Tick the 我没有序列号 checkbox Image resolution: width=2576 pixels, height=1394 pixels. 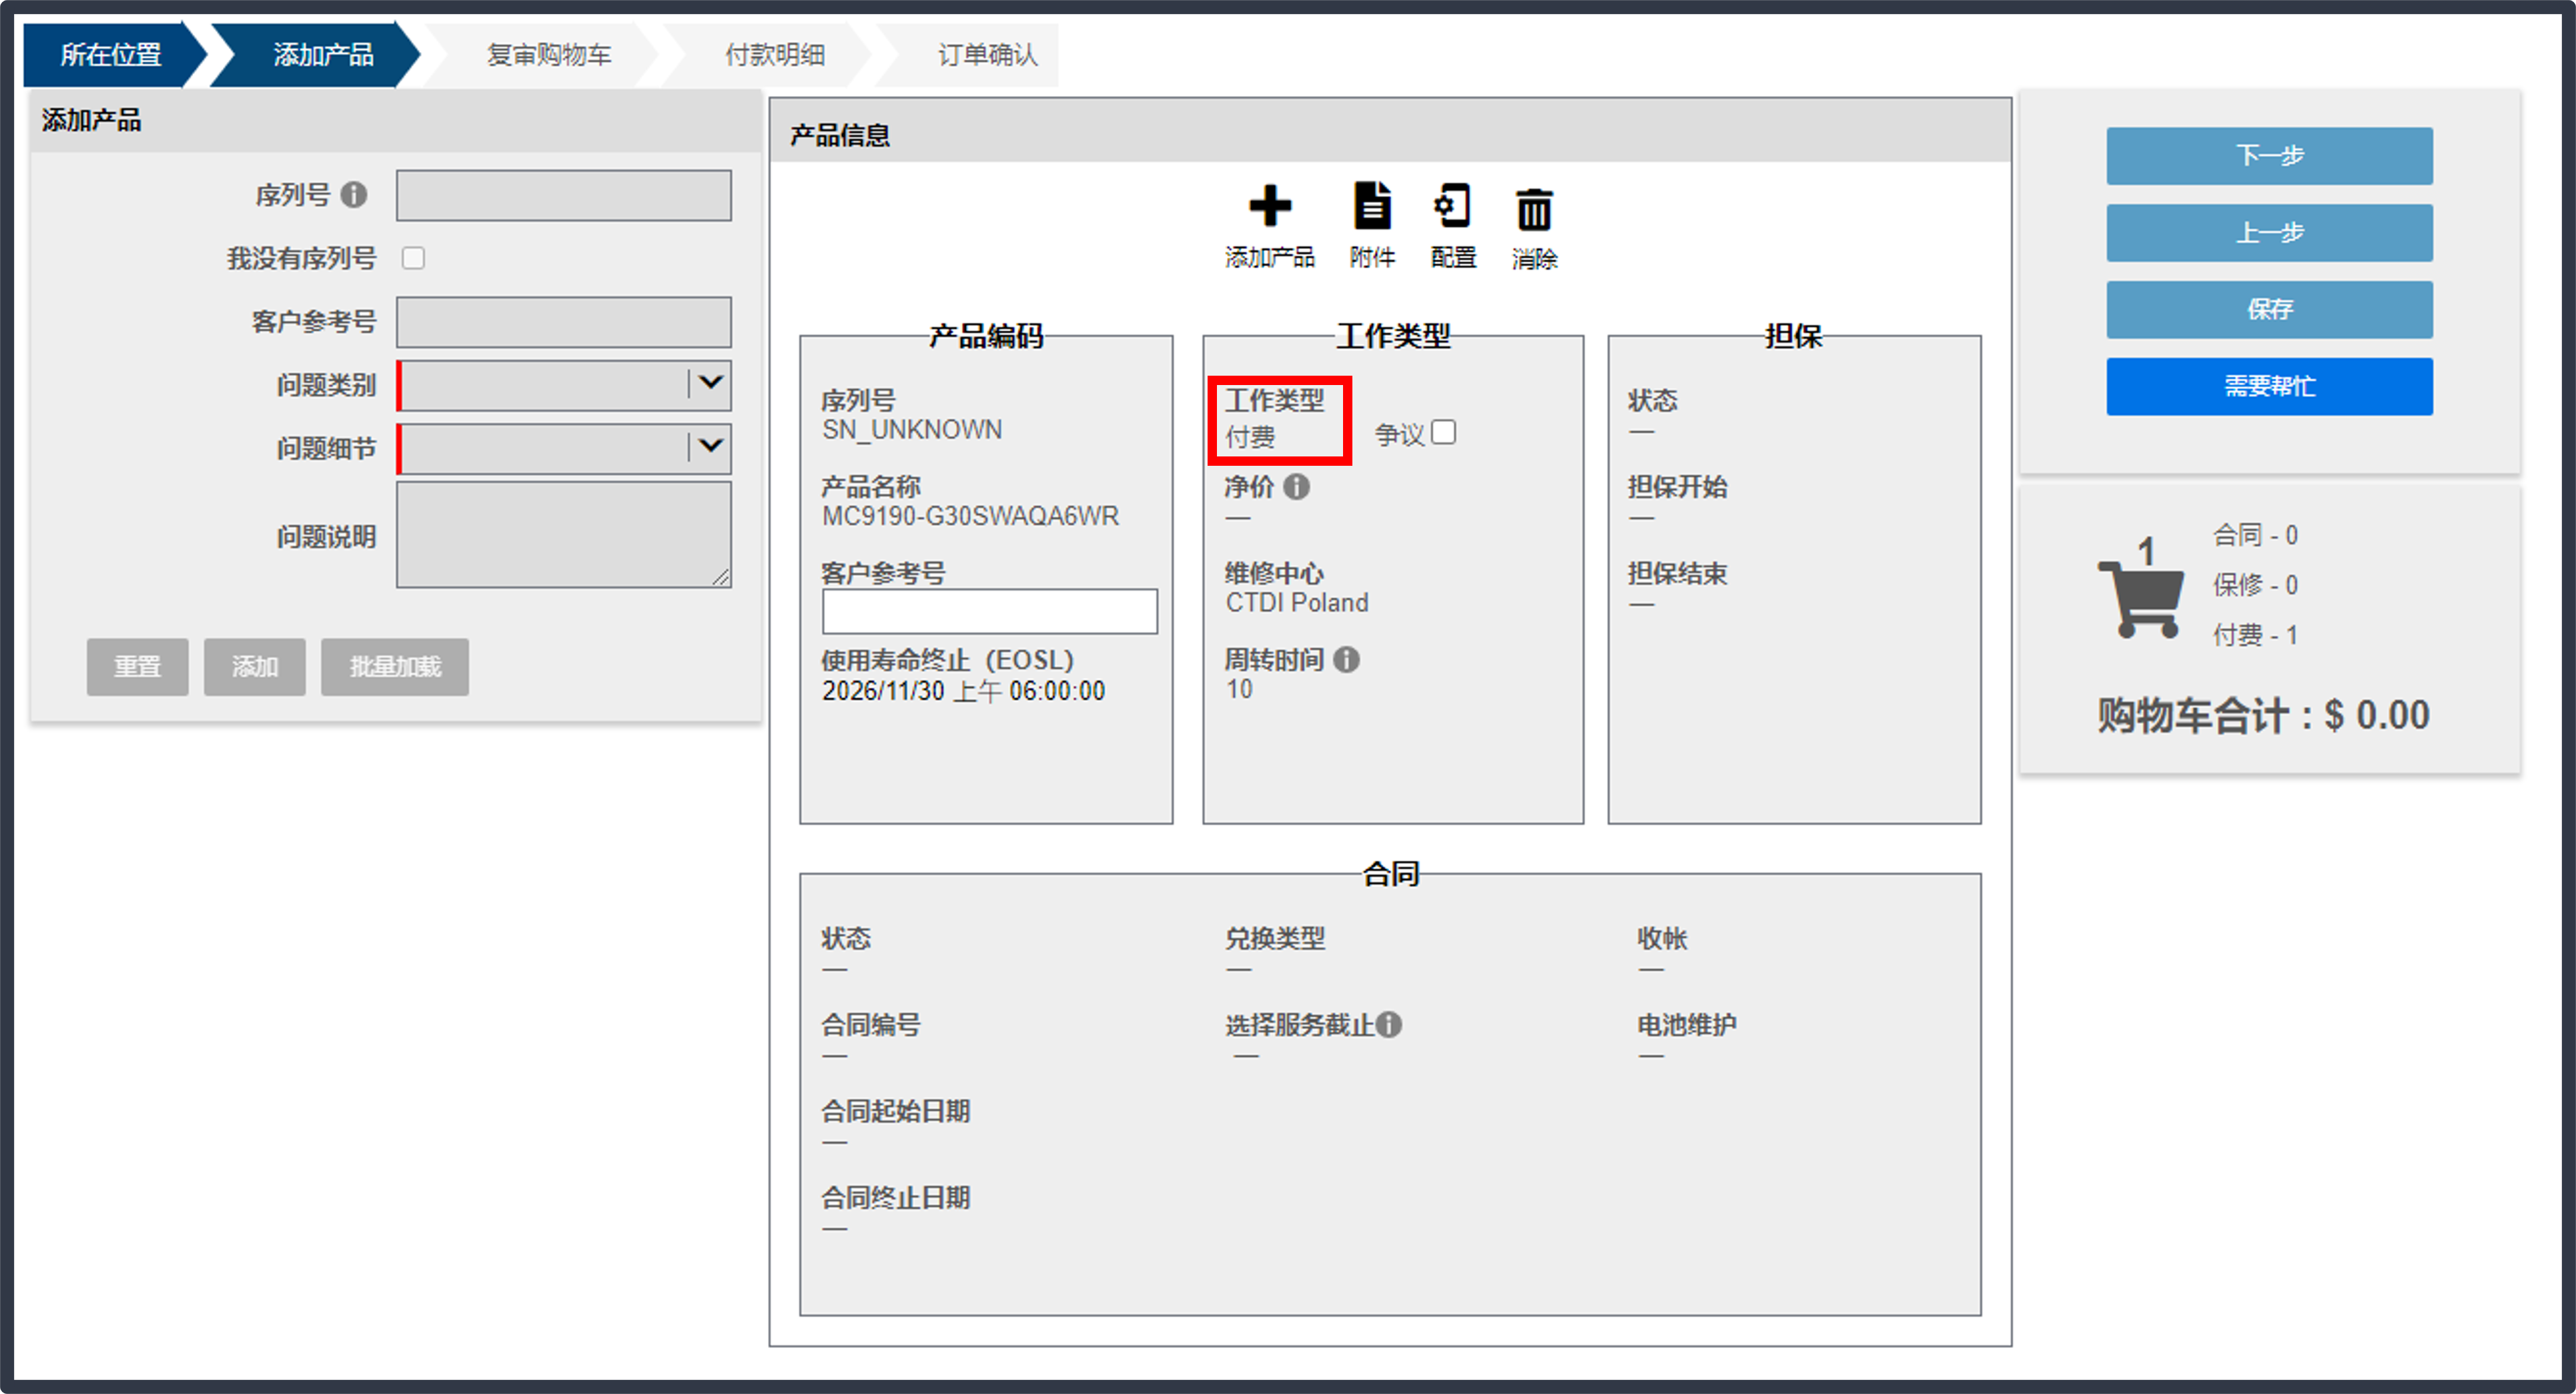point(413,259)
